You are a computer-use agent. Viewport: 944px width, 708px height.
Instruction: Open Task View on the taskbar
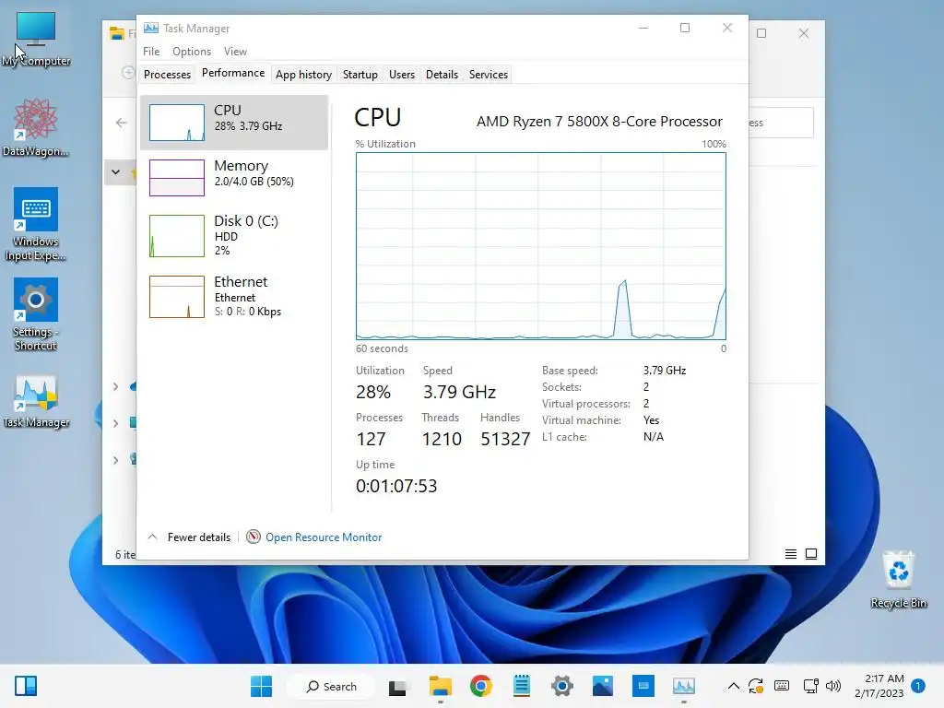[x=397, y=686]
